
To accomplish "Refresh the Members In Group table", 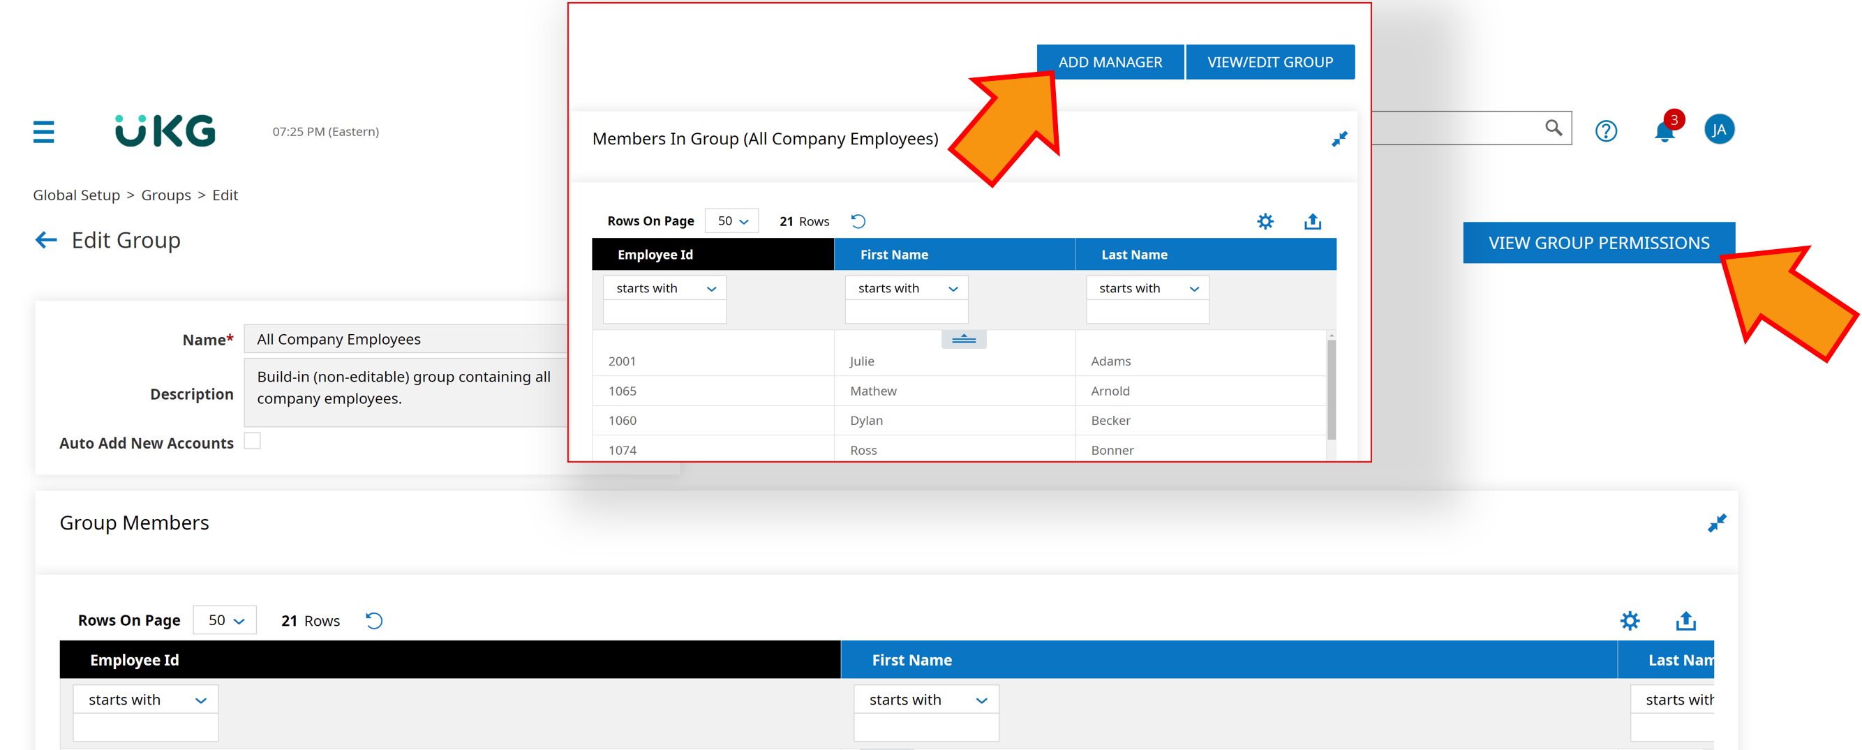I will tap(858, 221).
